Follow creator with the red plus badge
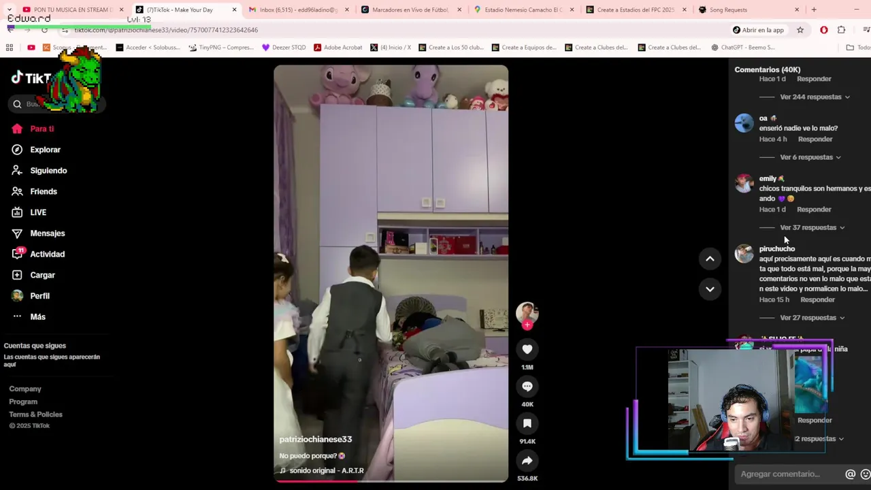This screenshot has height=490, width=871. pyautogui.click(x=527, y=325)
